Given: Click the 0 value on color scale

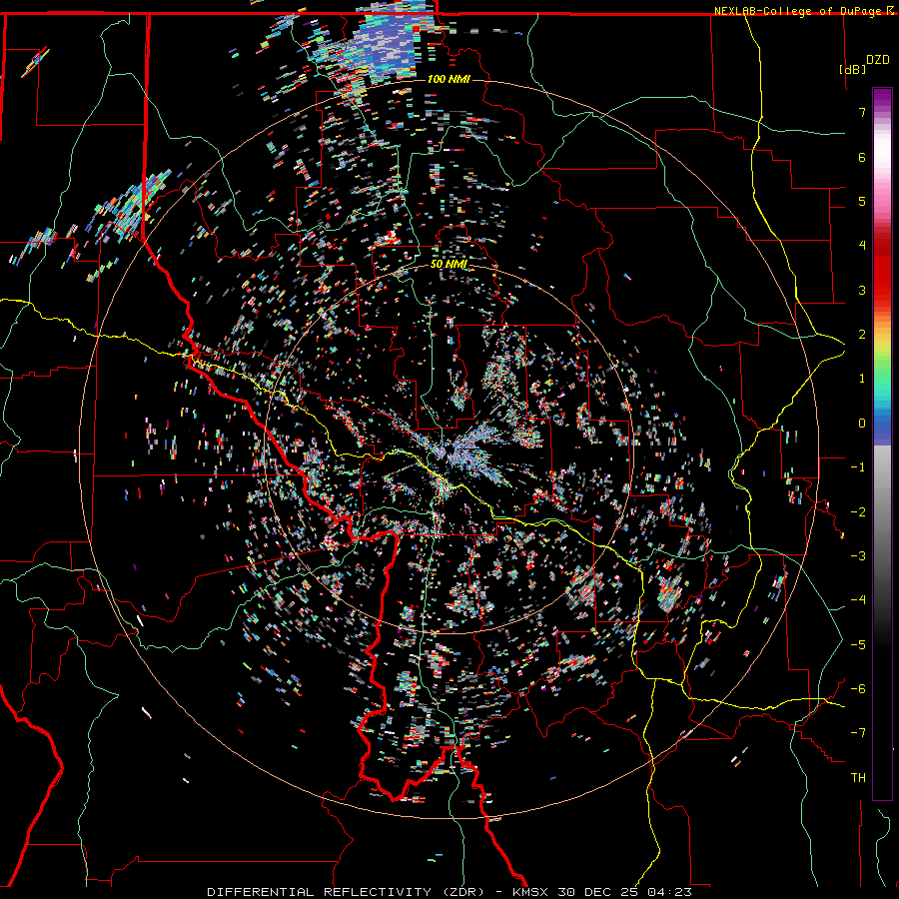Looking at the screenshot, I should coord(862,424).
